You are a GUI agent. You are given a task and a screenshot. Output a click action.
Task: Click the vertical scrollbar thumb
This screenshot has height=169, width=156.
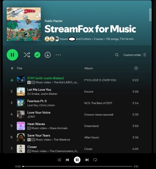(x=150, y=15)
